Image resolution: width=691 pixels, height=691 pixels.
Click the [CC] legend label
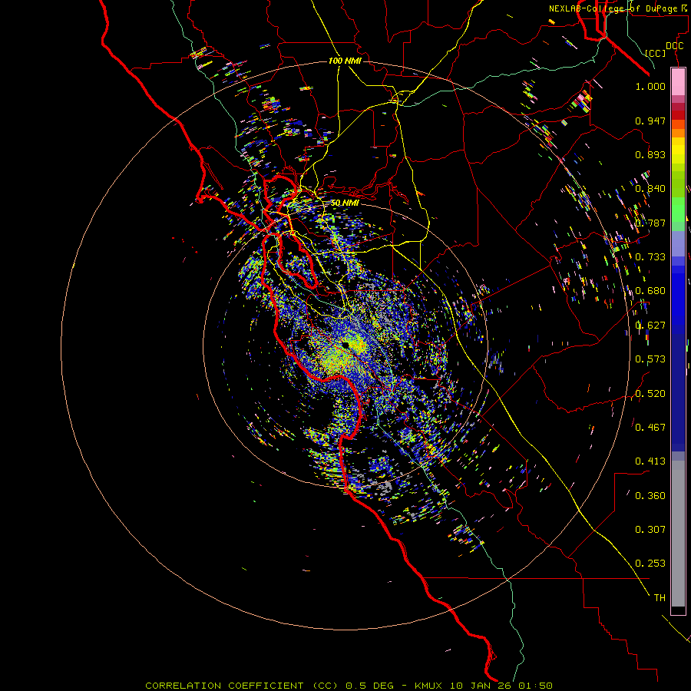point(656,53)
